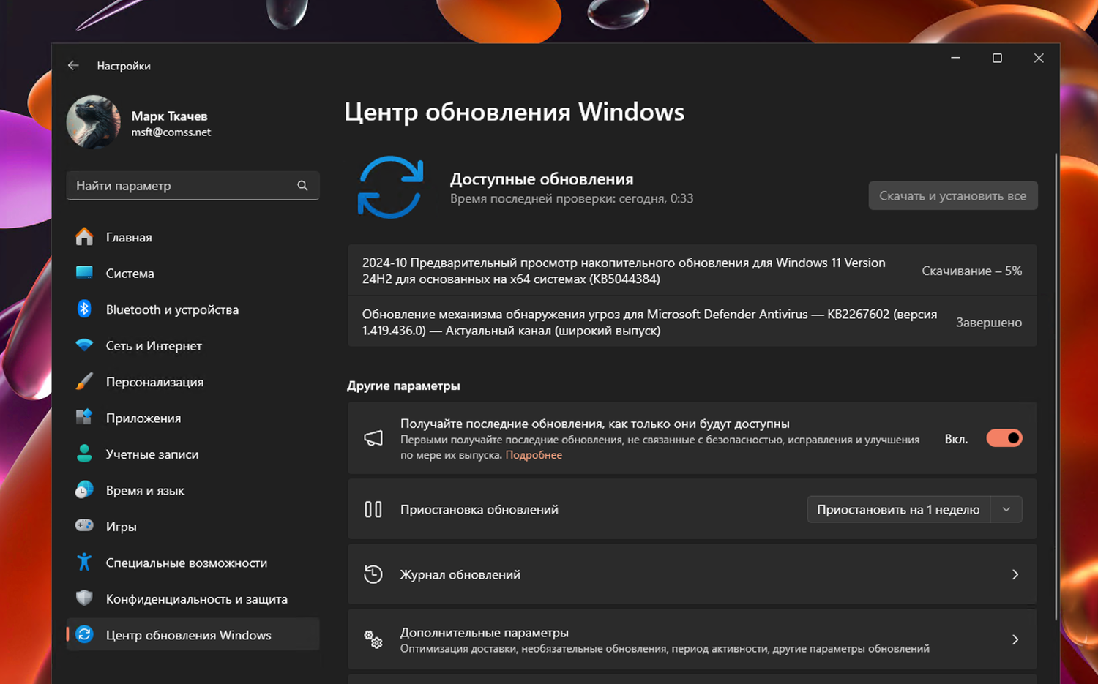Select Сеть и Интернет in sidebar
1098x684 pixels.
pos(193,345)
